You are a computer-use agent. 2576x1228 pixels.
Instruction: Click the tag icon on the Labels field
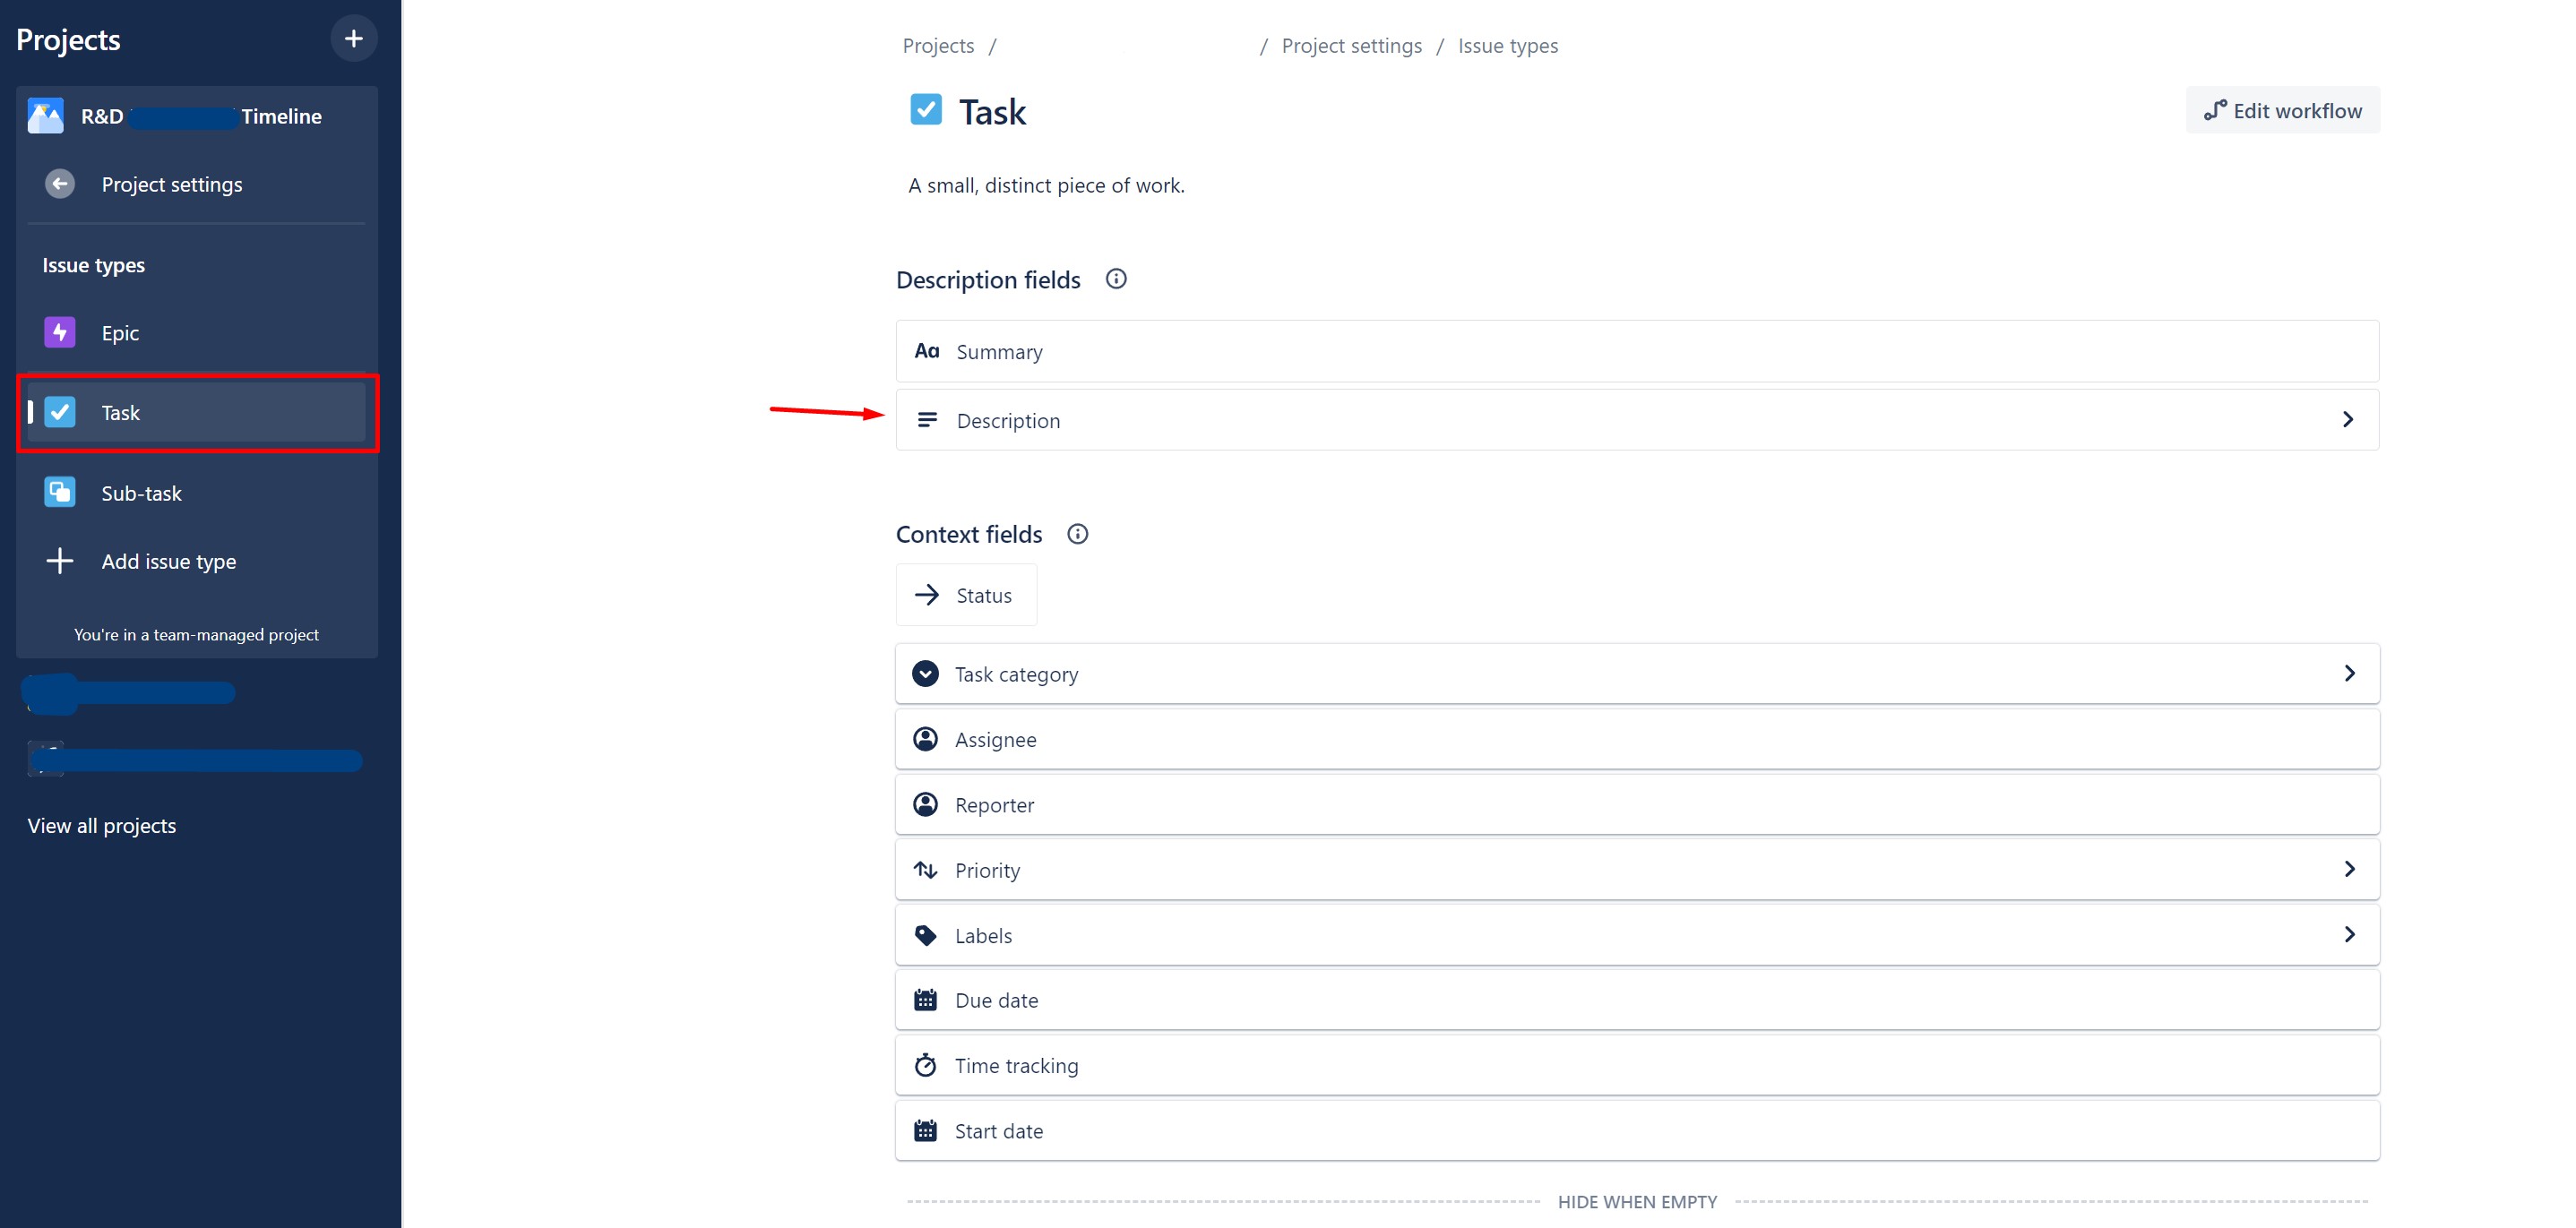pyautogui.click(x=925, y=934)
